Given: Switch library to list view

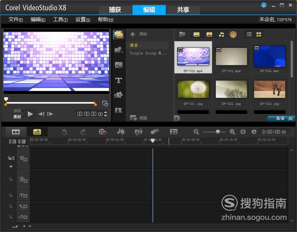Looking at the screenshot, I should 249,34.
